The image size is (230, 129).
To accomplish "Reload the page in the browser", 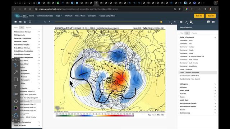I will pyautogui.click(x=25, y=9).
